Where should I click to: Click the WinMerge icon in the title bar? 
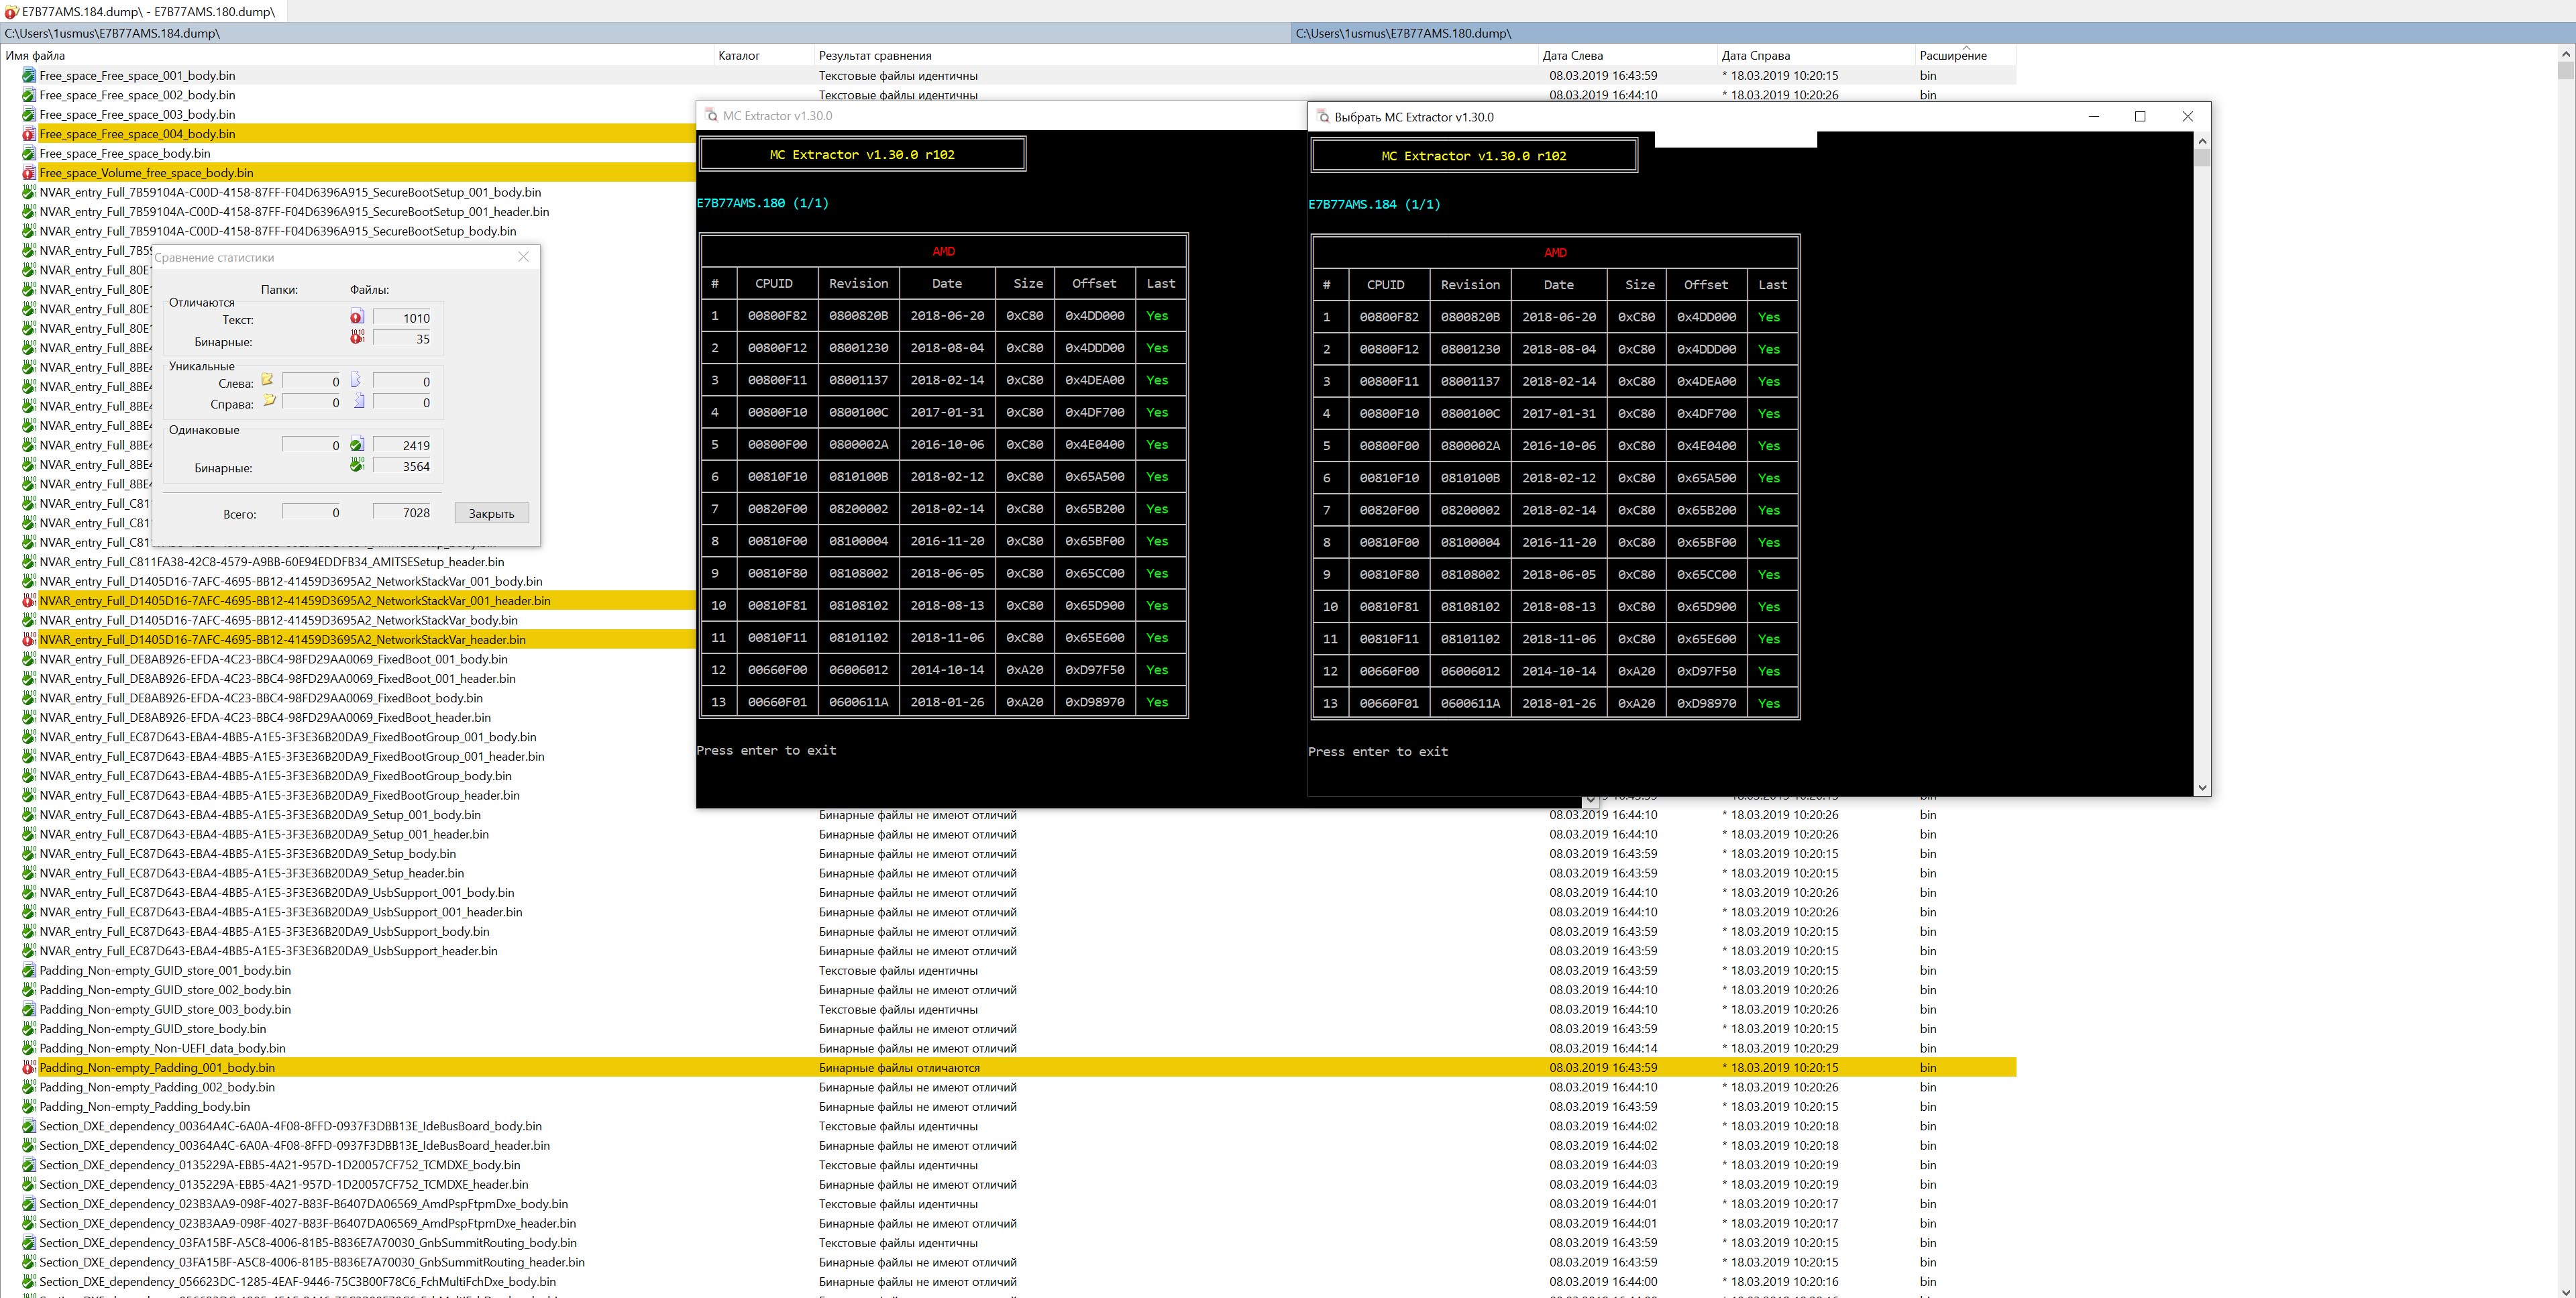pos(11,12)
